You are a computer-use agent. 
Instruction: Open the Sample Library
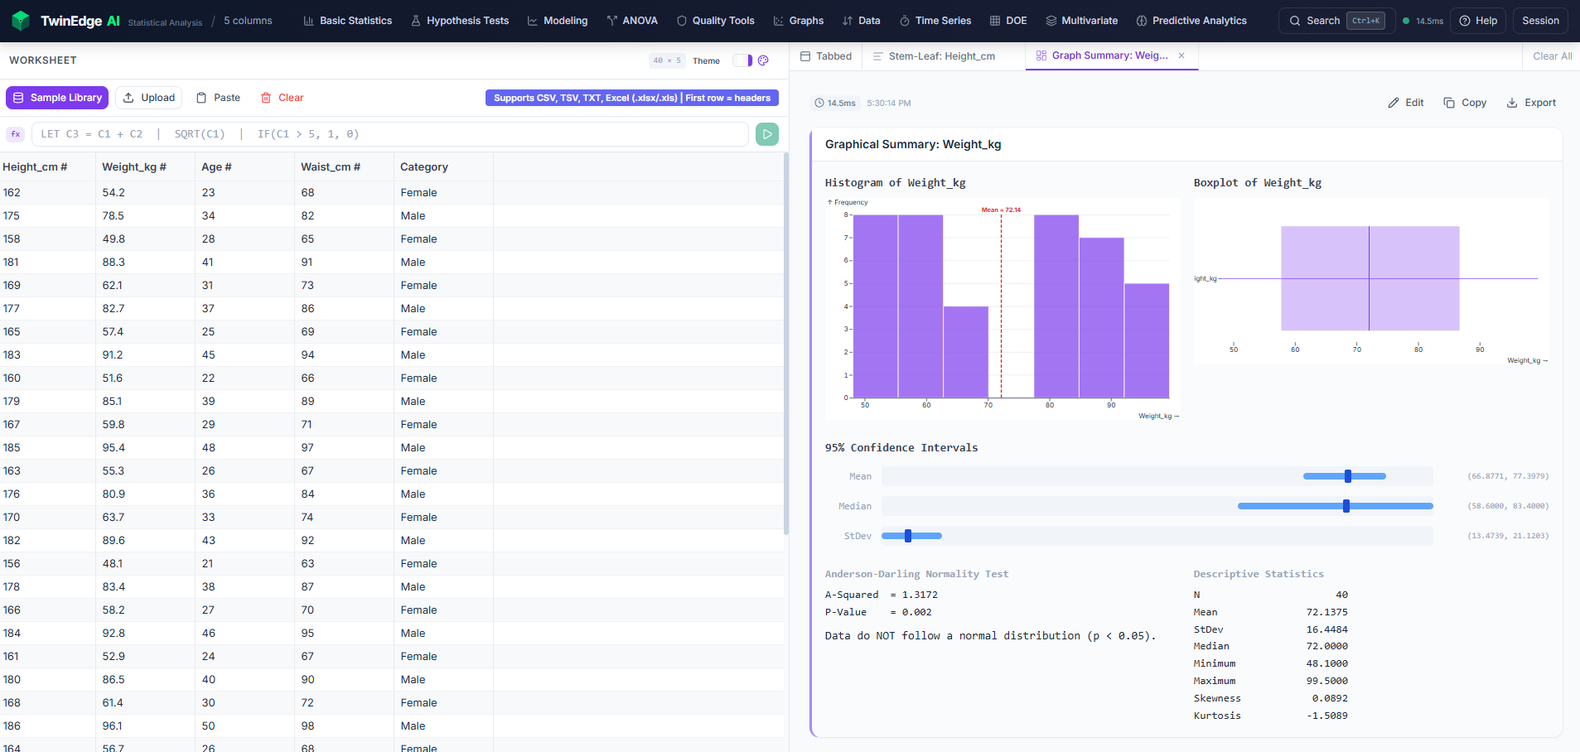[57, 98]
